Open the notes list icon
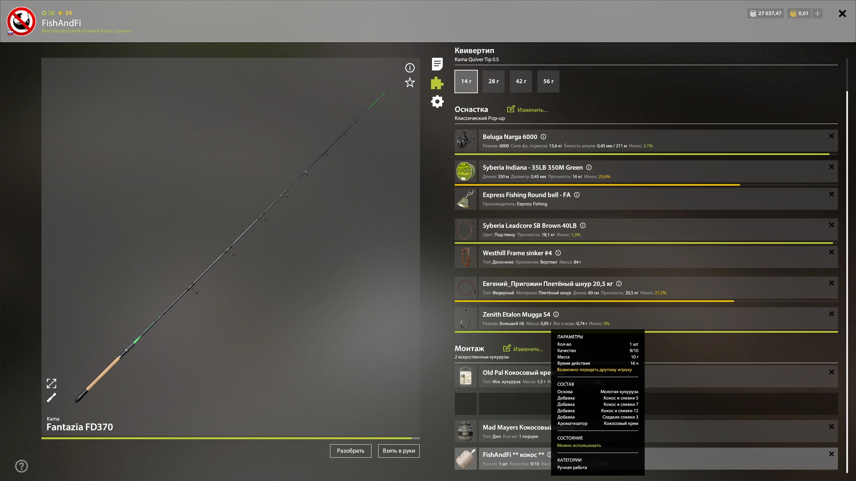 coord(437,64)
